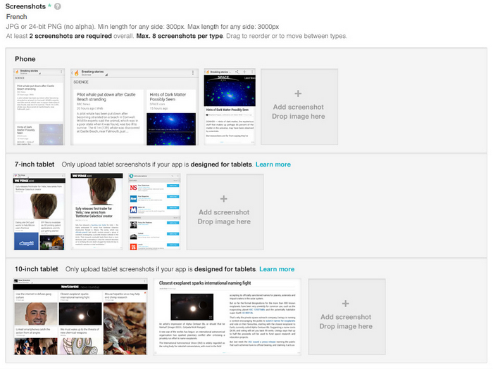Click the French language label
The width and height of the screenshot is (493, 369).
pyautogui.click(x=16, y=16)
